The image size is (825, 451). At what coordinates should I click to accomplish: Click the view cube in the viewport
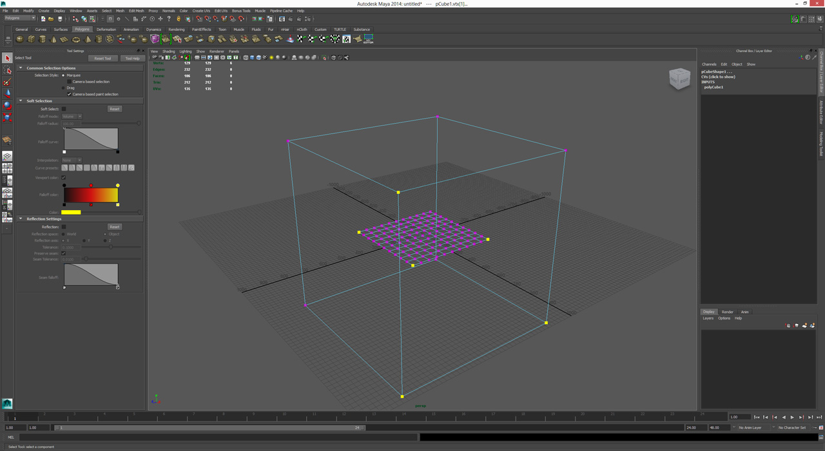point(679,79)
